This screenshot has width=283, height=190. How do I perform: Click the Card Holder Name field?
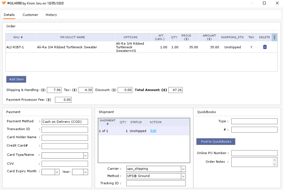coord(65,138)
